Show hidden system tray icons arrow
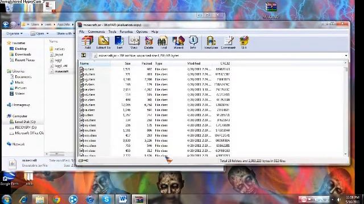 pos(333,199)
